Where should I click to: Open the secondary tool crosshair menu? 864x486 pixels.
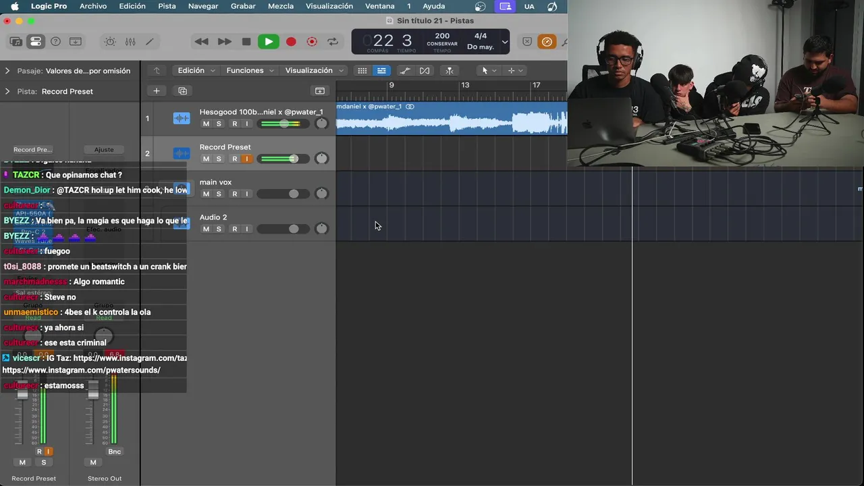(515, 71)
